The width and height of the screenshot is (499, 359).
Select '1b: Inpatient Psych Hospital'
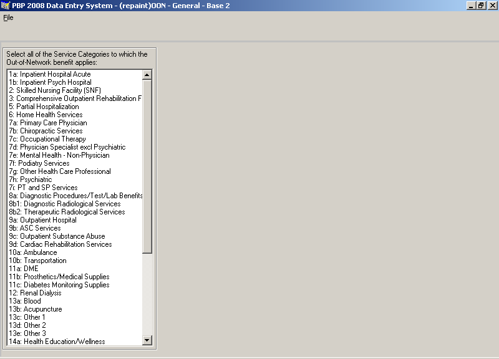click(75, 82)
